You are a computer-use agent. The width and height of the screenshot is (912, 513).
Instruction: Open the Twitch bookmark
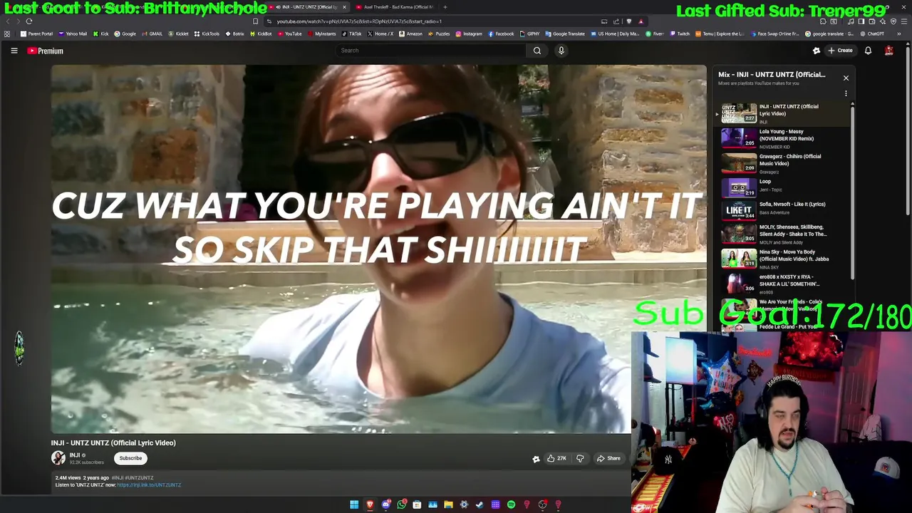tap(679, 33)
